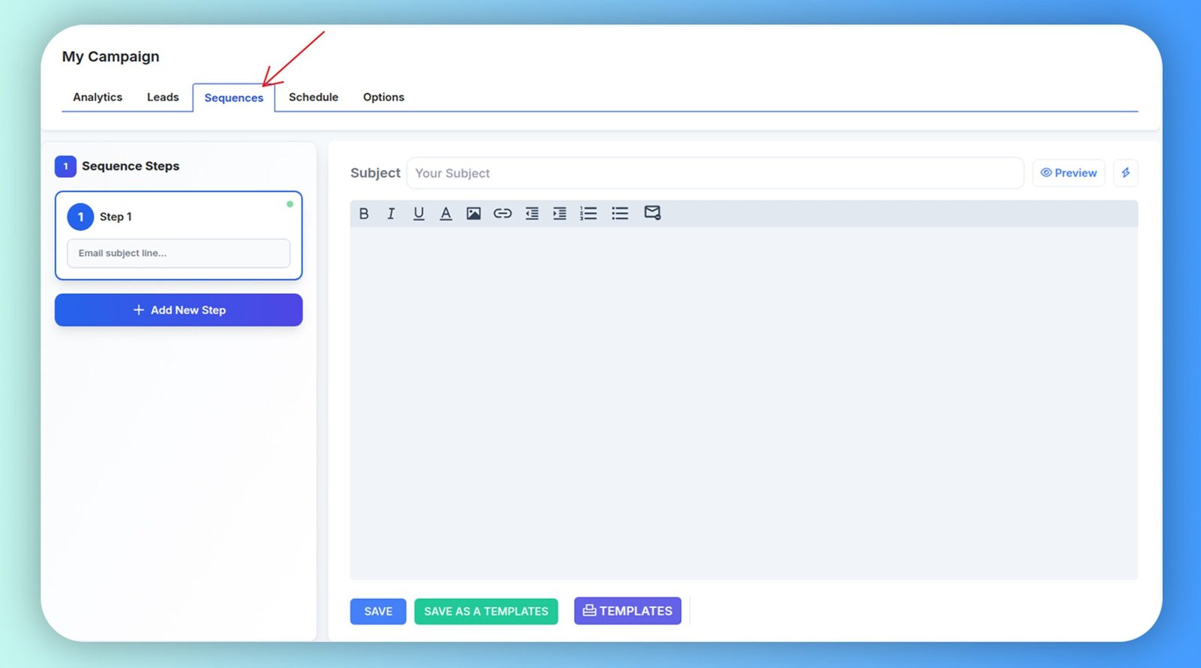1201x668 pixels.
Task: Go to the Schedule tab
Action: point(313,97)
